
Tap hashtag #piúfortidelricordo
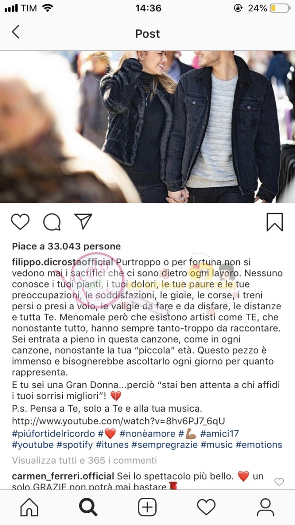[x=53, y=434]
